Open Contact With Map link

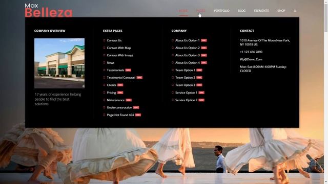118,48
